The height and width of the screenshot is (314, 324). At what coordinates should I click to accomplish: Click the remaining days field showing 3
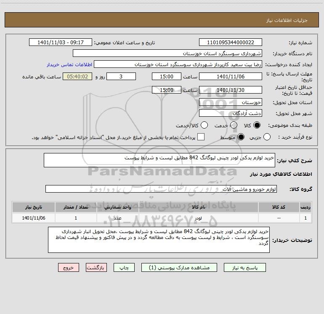121,76
